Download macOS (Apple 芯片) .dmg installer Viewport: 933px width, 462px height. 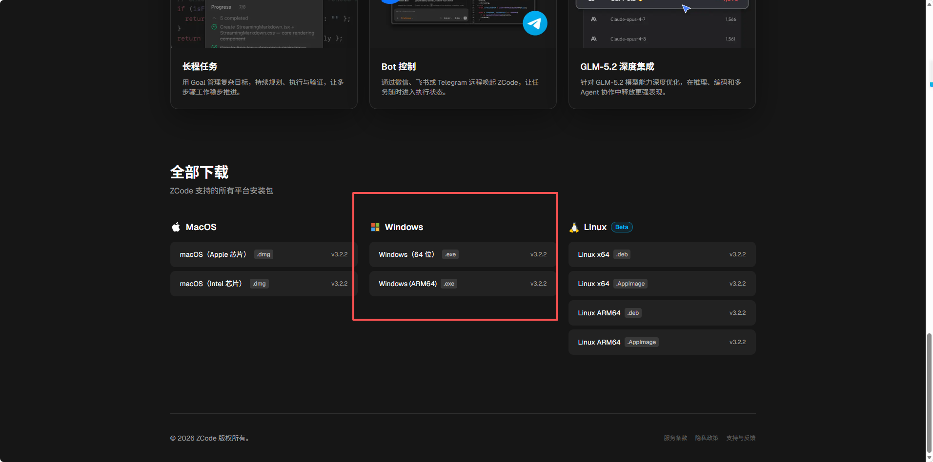264,254
